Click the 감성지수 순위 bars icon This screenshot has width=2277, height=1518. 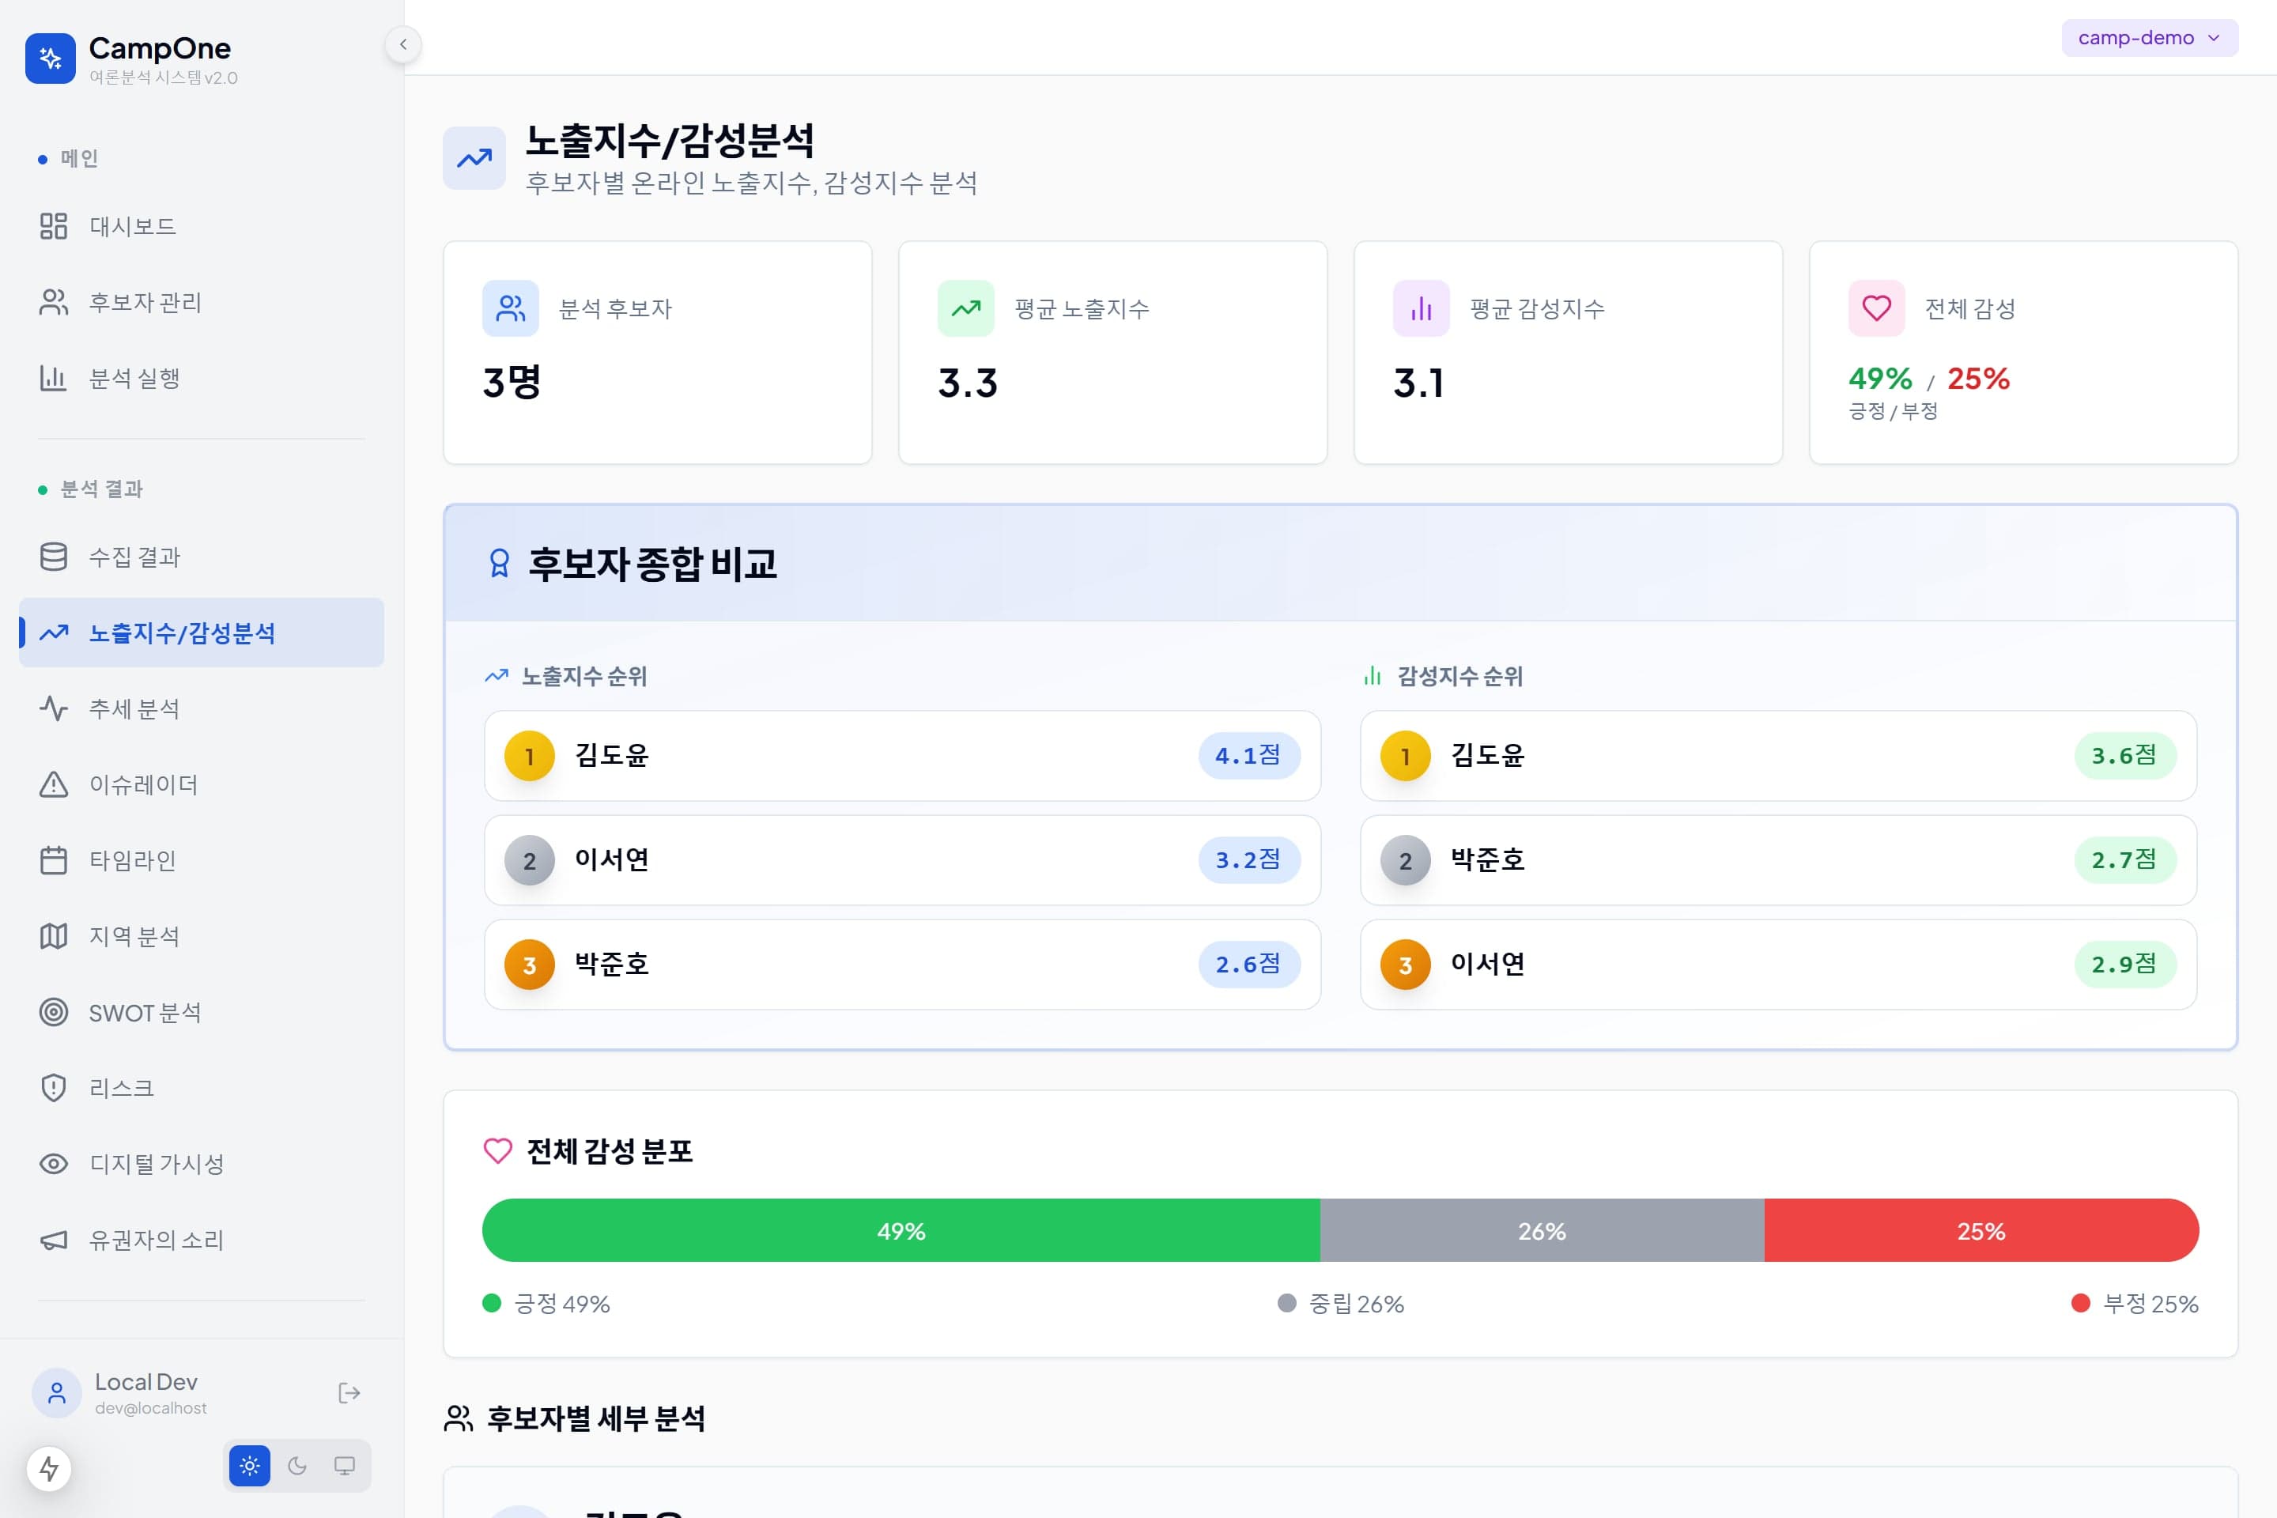[x=1372, y=676]
